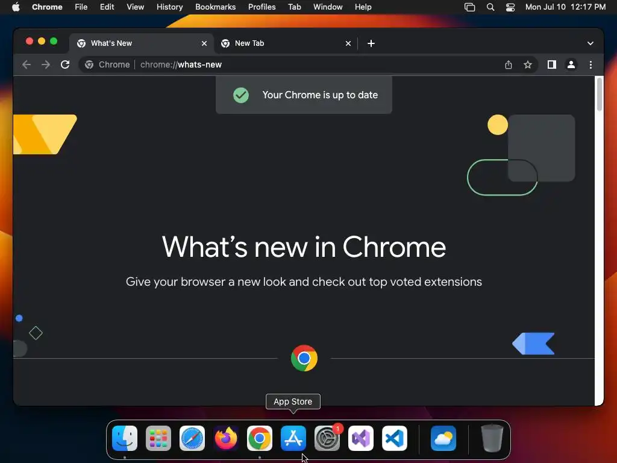
Task: Open Launchpad from the Dock
Action: coord(158,438)
